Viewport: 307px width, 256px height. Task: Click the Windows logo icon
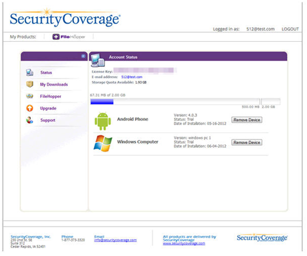103,143
